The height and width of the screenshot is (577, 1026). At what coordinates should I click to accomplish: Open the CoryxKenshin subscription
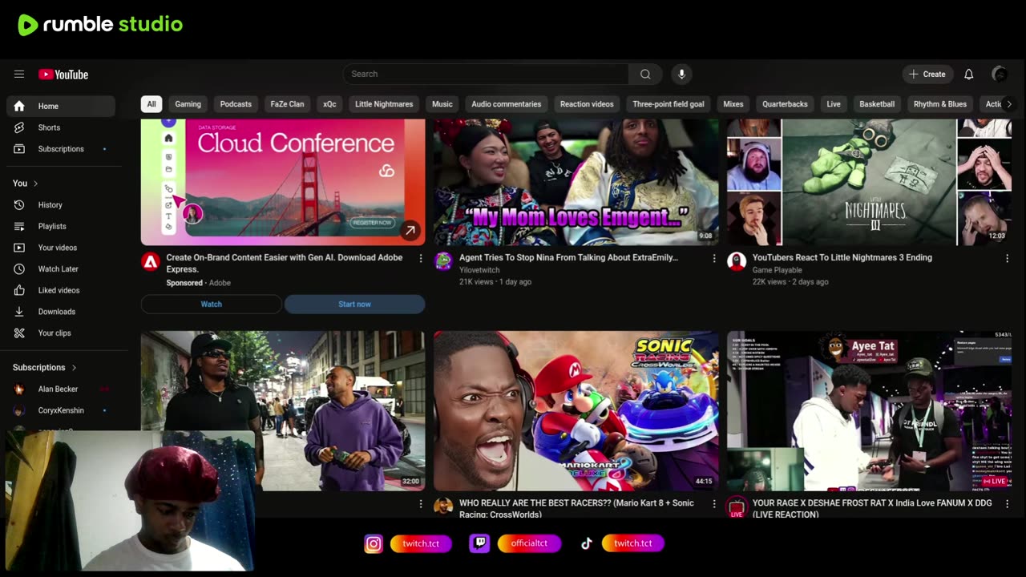61,410
